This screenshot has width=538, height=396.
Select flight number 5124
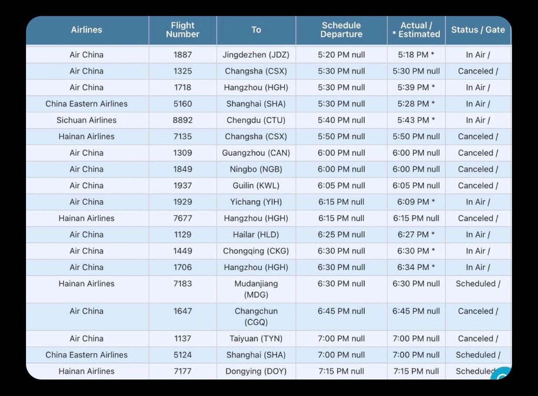click(182, 355)
